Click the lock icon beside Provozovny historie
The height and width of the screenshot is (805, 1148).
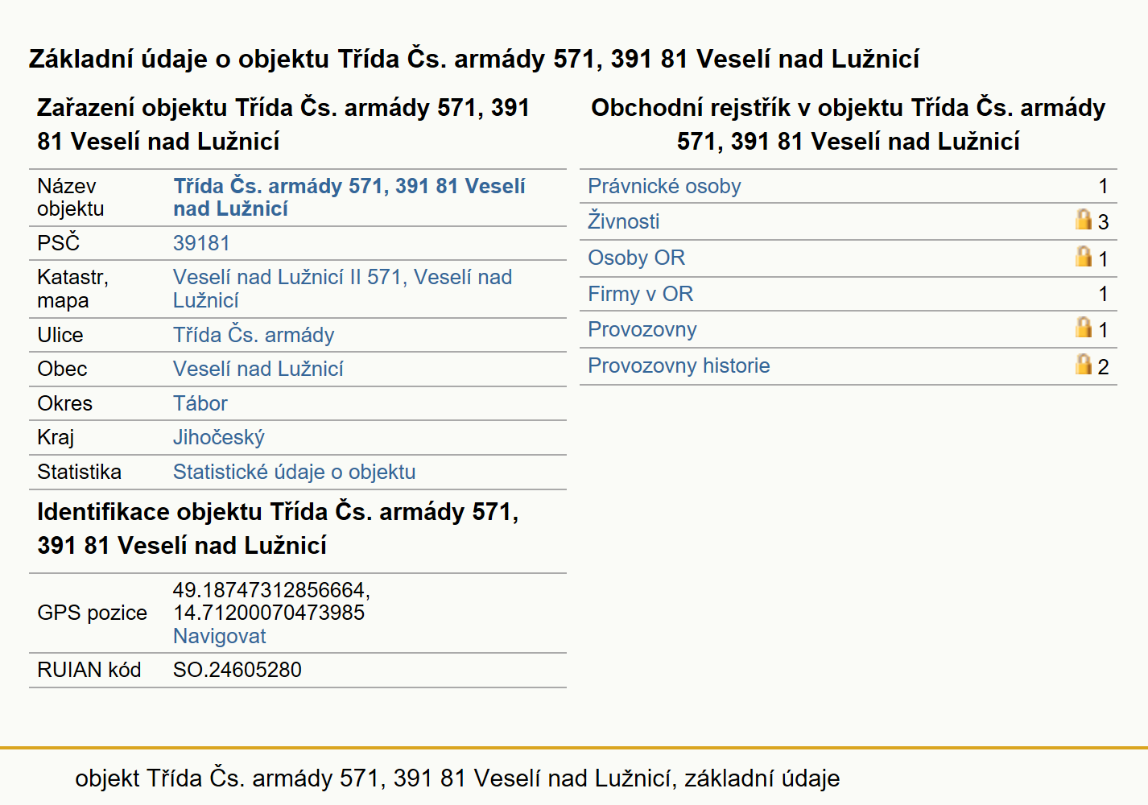point(1084,364)
